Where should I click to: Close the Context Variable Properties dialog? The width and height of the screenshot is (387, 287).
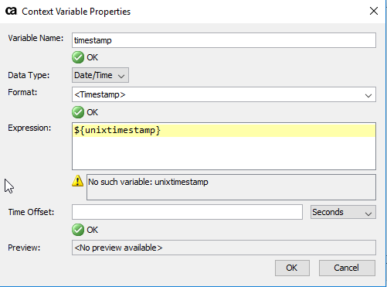[374, 11]
